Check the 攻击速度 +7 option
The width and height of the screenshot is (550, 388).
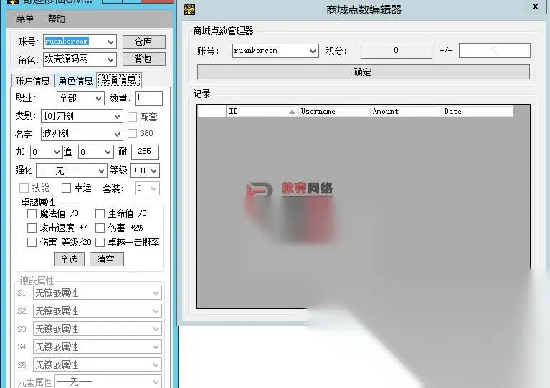point(32,228)
